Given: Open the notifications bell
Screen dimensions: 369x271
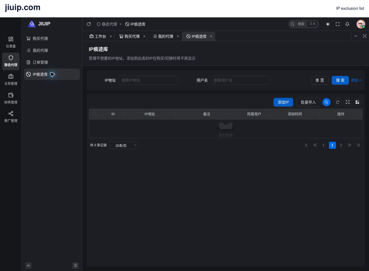Looking at the screenshot, I should (x=347, y=24).
